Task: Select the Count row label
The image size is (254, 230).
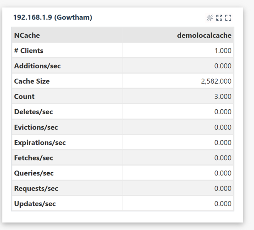Action: point(24,96)
